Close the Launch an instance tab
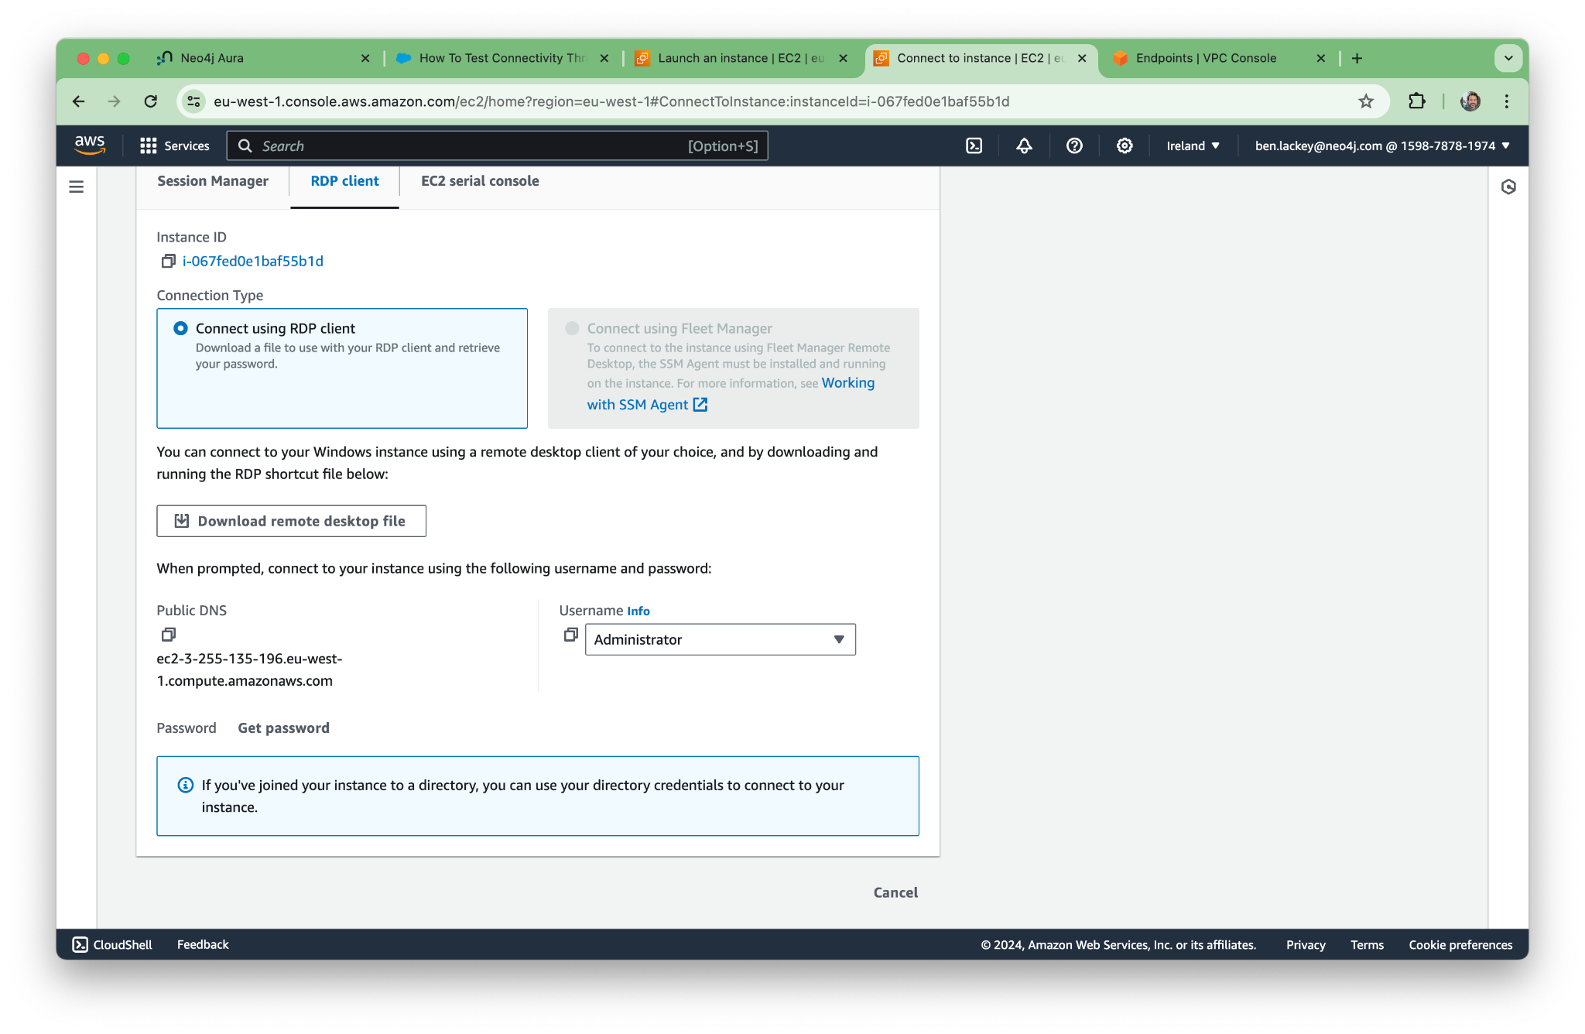Image resolution: width=1585 pixels, height=1034 pixels. [844, 58]
